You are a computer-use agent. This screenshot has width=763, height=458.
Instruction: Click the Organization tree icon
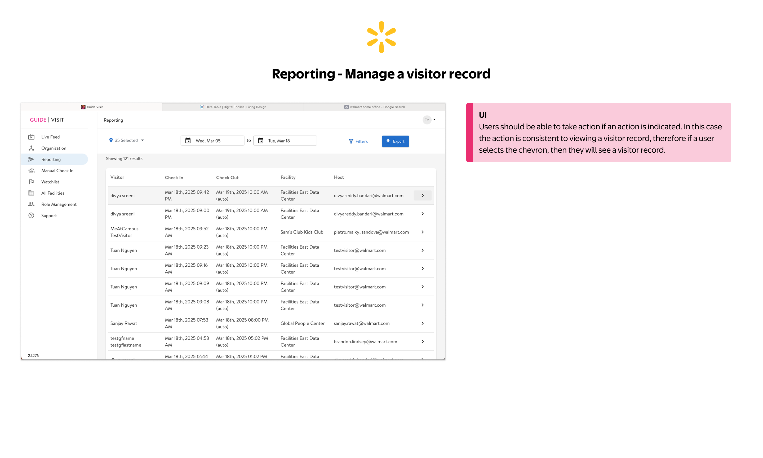click(31, 148)
